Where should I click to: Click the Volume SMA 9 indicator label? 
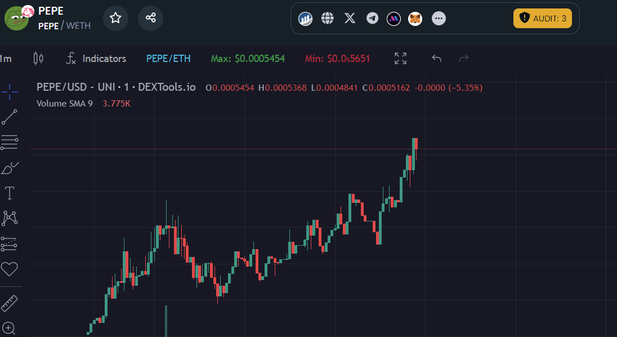[65, 104]
